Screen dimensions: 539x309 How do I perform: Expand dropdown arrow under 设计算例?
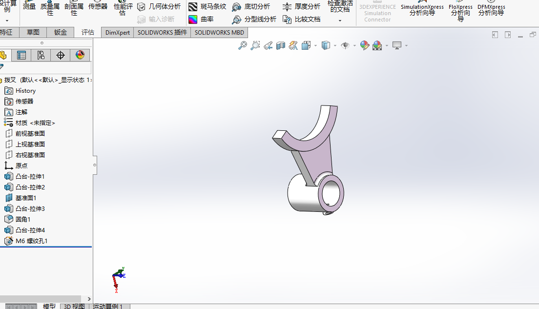pos(7,21)
